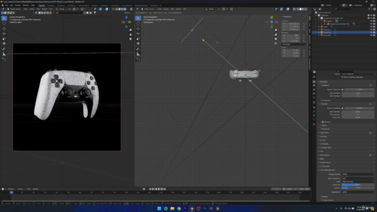Select the Rotate tool in camera viewport
The height and width of the screenshot is (212, 377).
point(4,34)
